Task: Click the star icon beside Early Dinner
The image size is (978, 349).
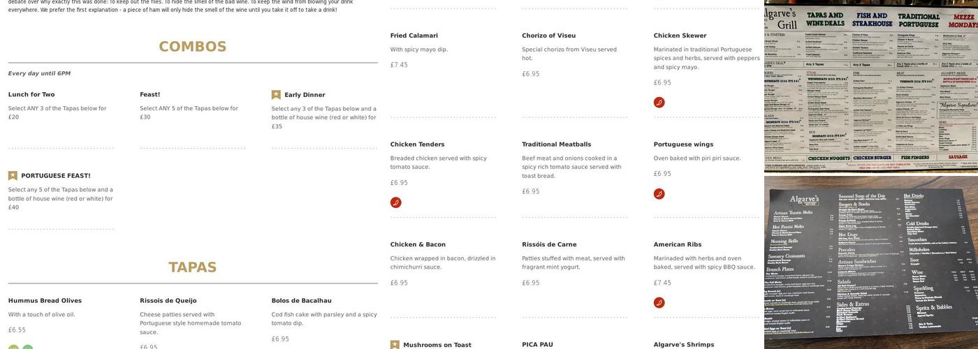Action: pos(276,95)
